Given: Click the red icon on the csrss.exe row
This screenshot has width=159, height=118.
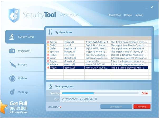Looking at the screenshot, I should 48,55.
